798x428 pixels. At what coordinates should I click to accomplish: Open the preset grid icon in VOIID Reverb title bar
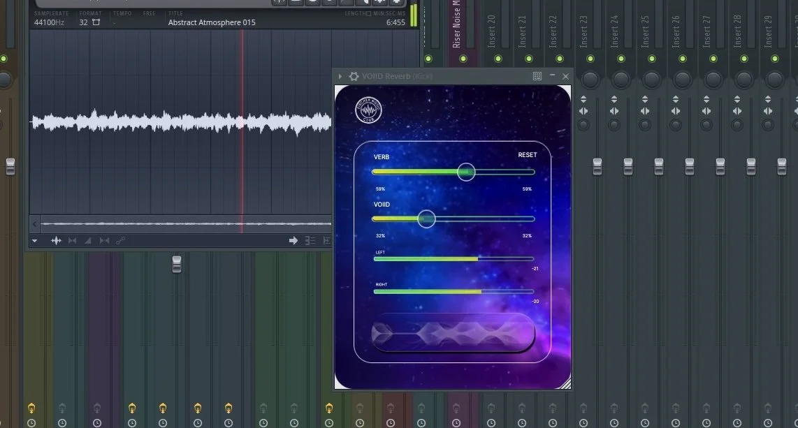tap(537, 75)
